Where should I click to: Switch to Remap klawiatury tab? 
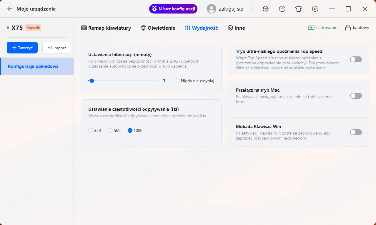tap(106, 28)
